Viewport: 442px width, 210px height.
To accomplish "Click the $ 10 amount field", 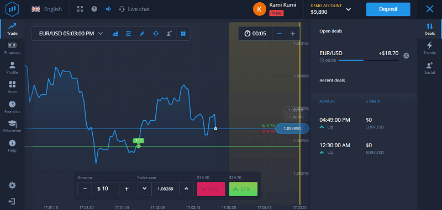I will (x=106, y=189).
